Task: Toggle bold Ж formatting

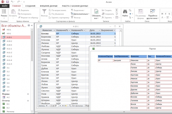Action: [162, 14]
